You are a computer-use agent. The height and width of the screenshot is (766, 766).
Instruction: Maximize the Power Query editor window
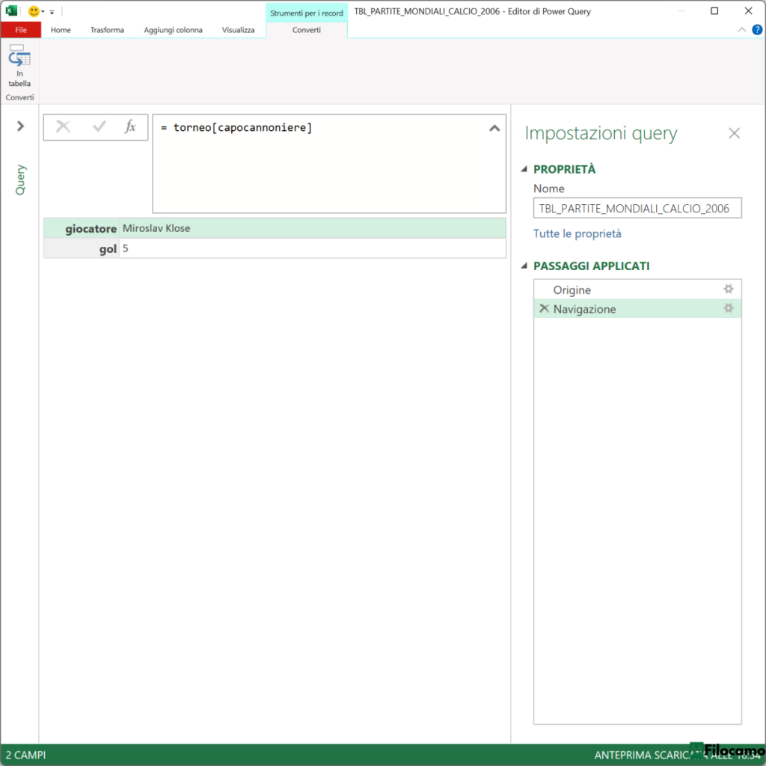tap(714, 10)
